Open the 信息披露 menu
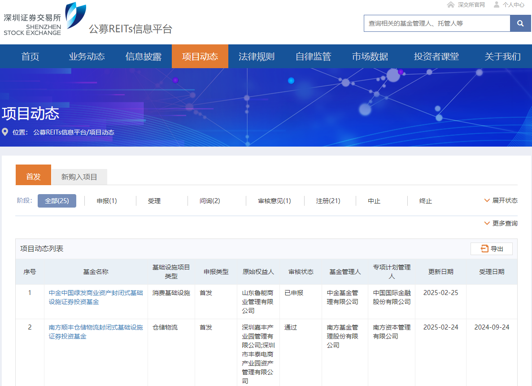This screenshot has height=386, width=532. pyautogui.click(x=144, y=56)
